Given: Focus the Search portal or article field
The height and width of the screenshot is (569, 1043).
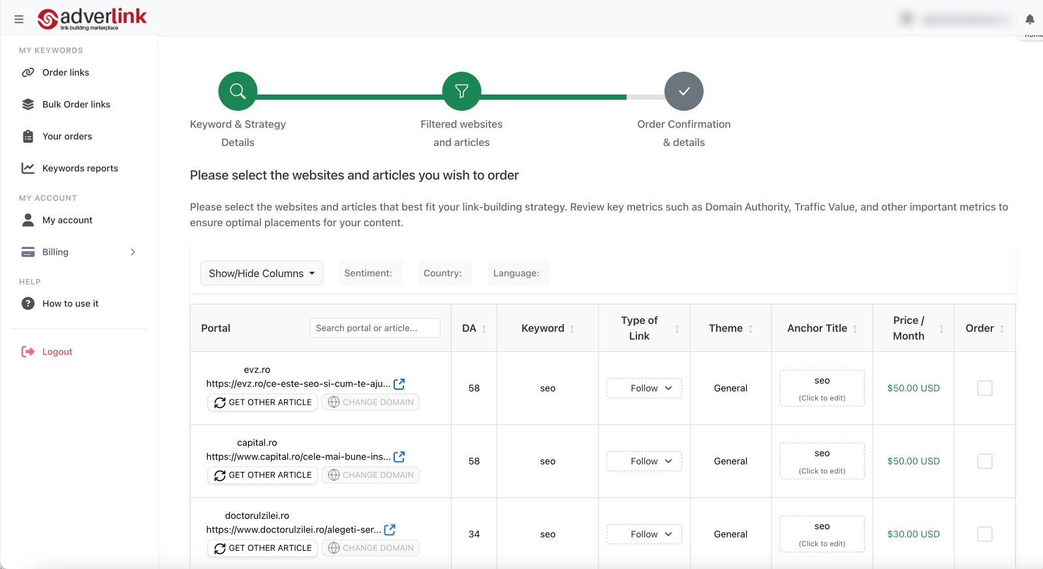Looking at the screenshot, I should (375, 328).
